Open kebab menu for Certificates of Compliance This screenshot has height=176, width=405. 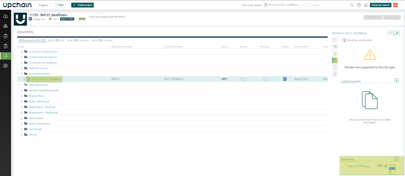click(22, 63)
